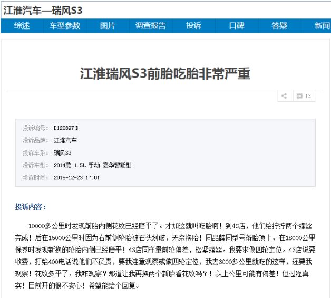Click the complaint time 2015-12-23 17:01
The width and height of the screenshot is (331, 298).
point(76,178)
